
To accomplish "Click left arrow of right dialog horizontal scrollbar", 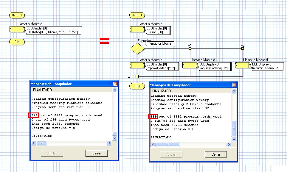I will coord(153,145).
